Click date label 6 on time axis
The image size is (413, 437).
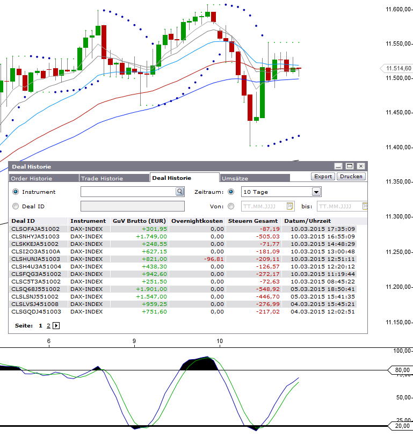click(x=49, y=341)
